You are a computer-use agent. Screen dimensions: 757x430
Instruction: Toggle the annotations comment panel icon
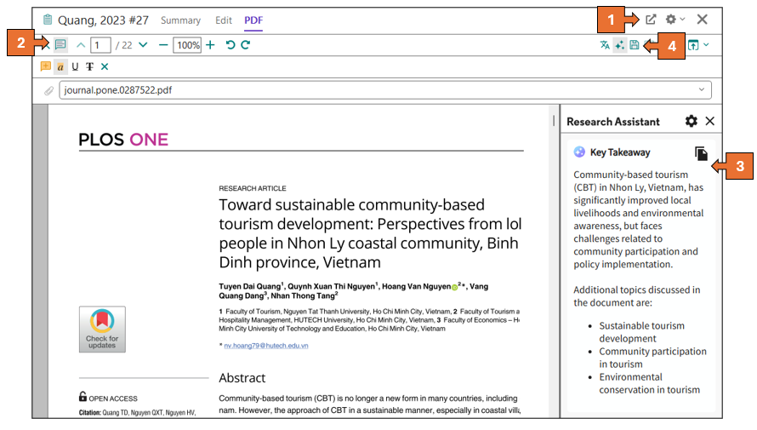point(60,45)
